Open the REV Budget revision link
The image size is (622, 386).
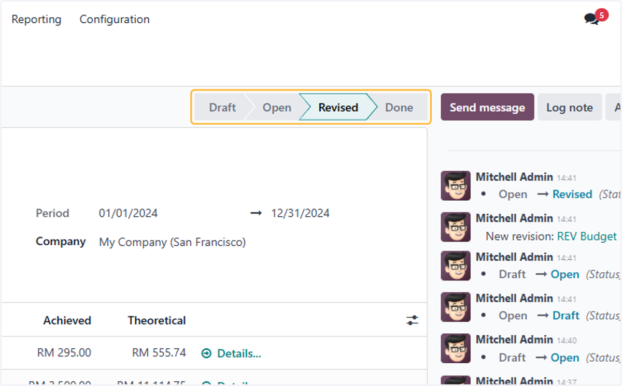(x=587, y=236)
